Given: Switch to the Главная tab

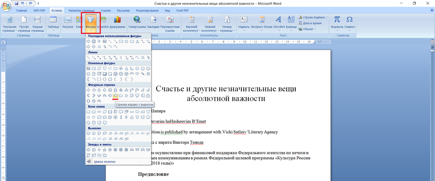Looking at the screenshot, I should tap(21, 11).
